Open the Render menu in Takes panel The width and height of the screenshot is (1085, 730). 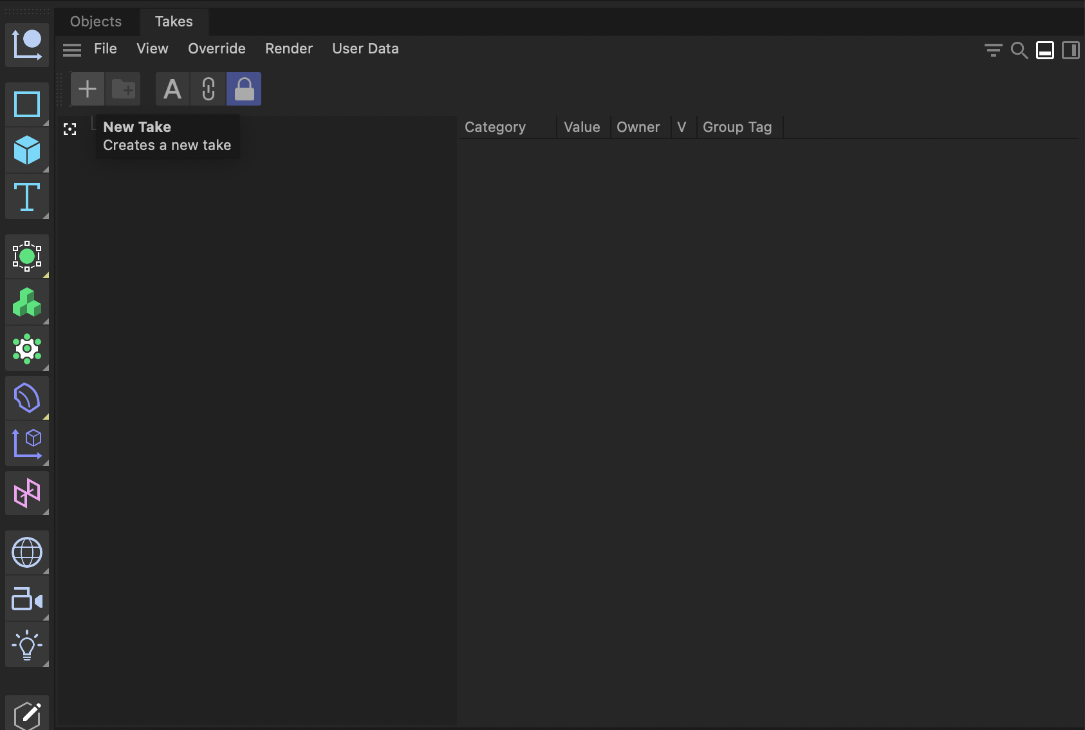[289, 48]
